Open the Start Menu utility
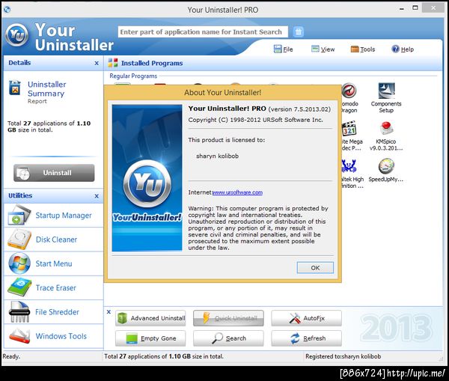Viewport: 449px width, 381px height. [54, 263]
